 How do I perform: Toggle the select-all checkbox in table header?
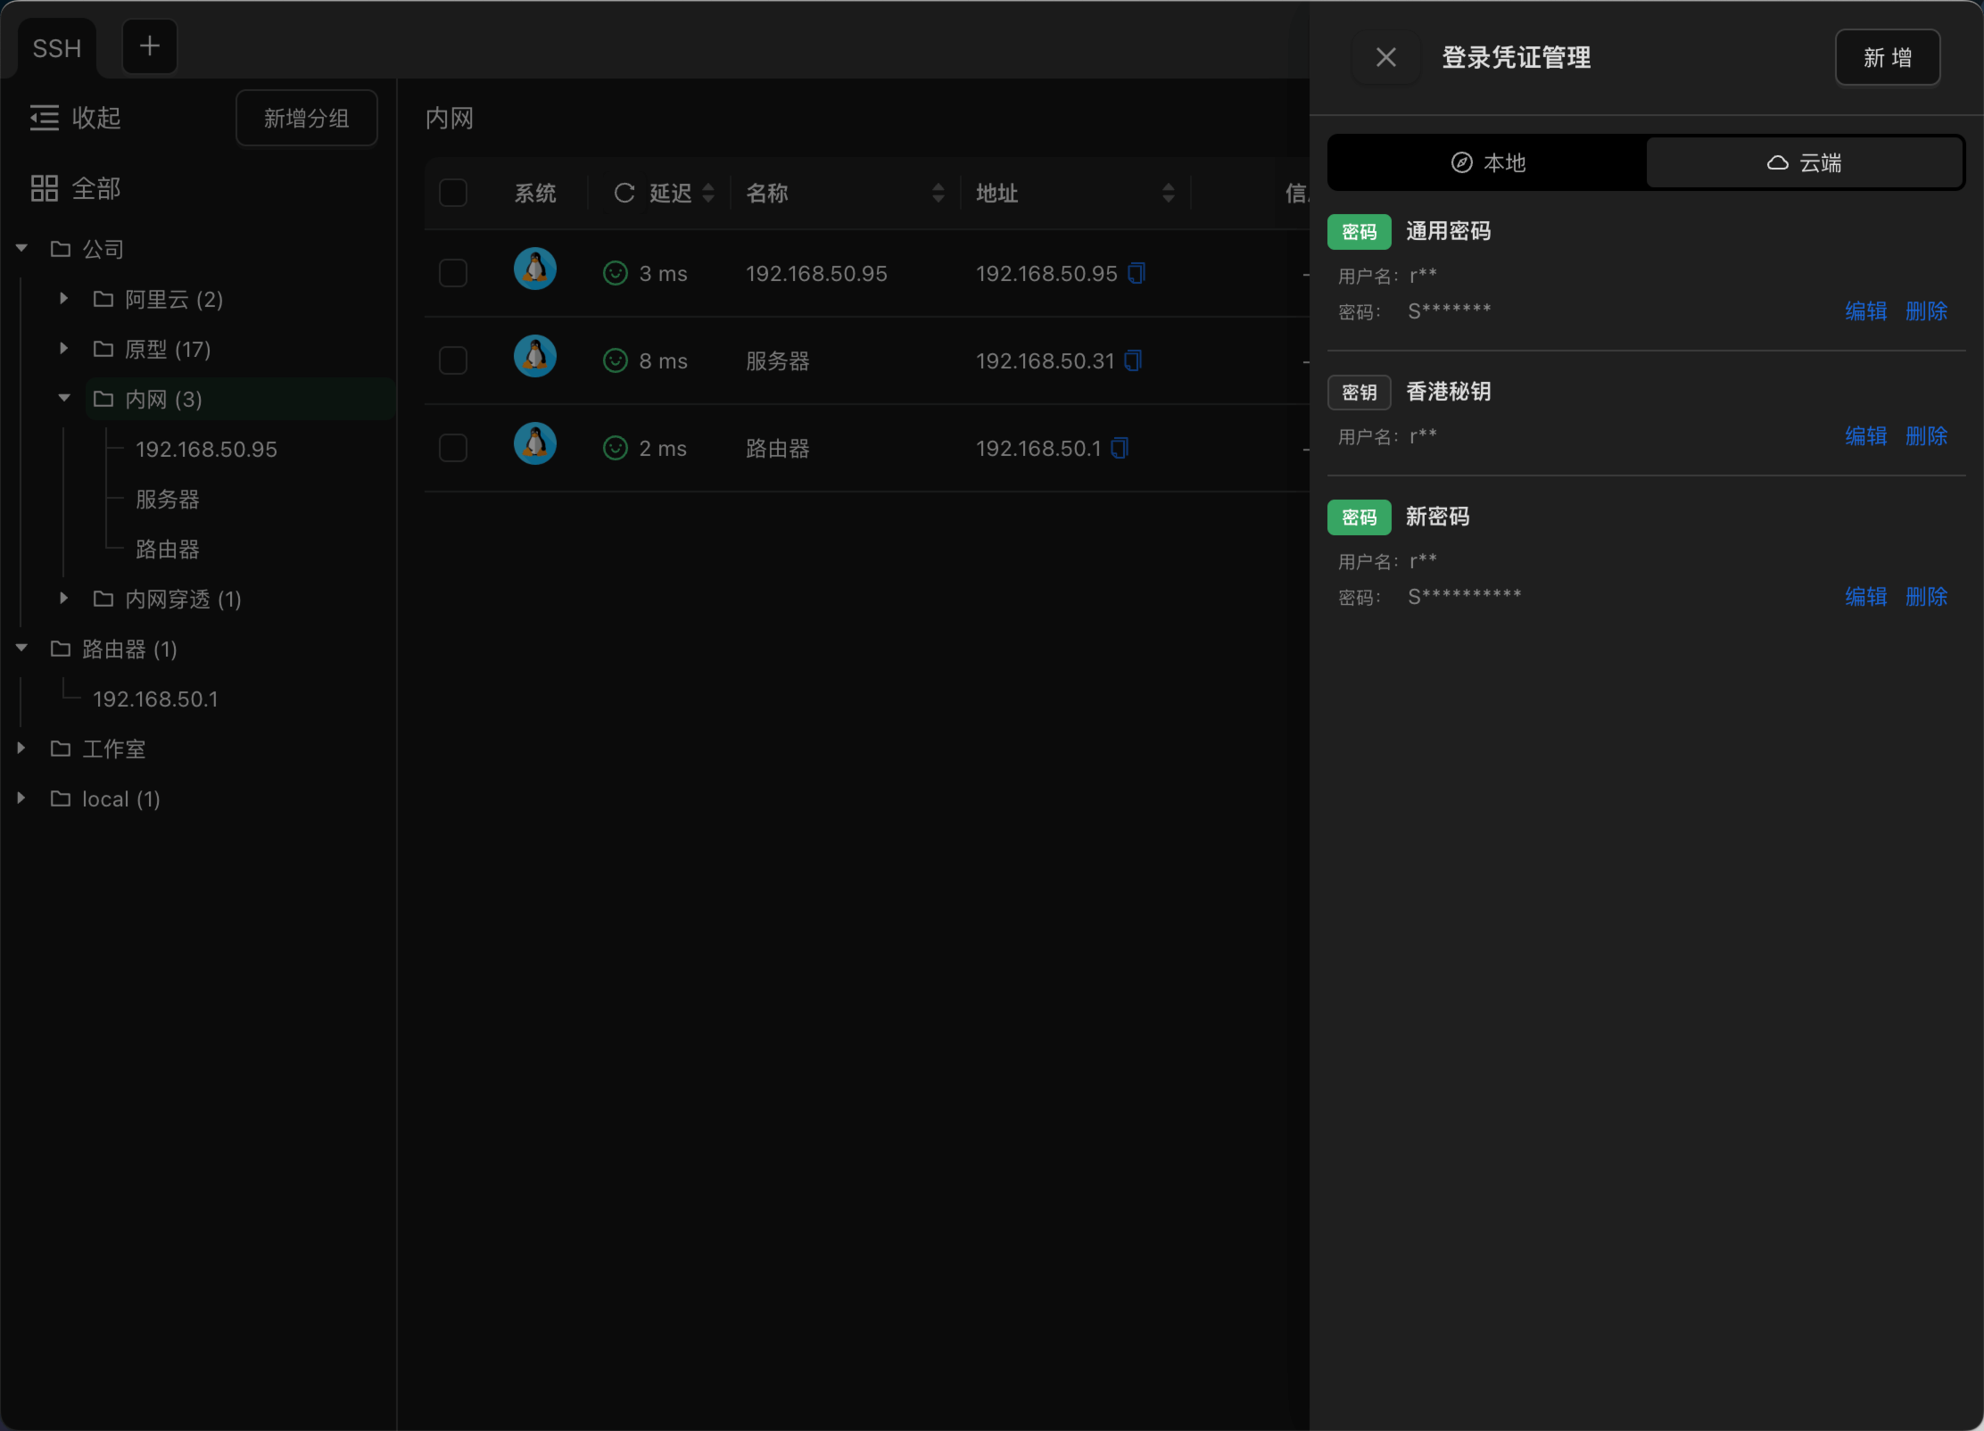453,193
